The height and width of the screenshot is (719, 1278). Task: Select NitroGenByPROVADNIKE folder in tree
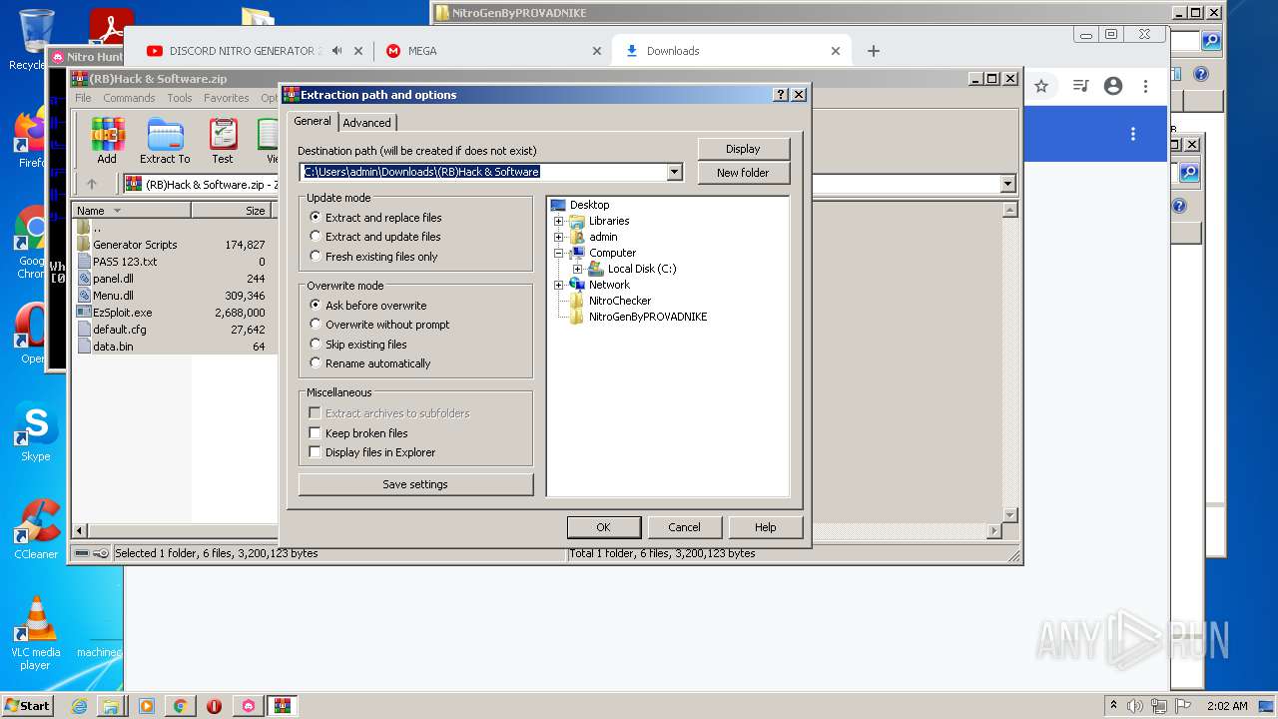tap(647, 317)
